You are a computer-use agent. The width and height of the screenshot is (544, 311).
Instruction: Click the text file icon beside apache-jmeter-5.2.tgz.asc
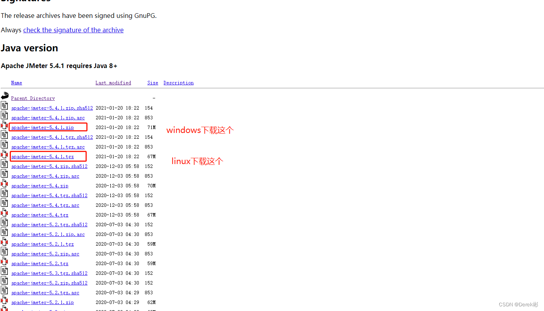click(x=4, y=290)
